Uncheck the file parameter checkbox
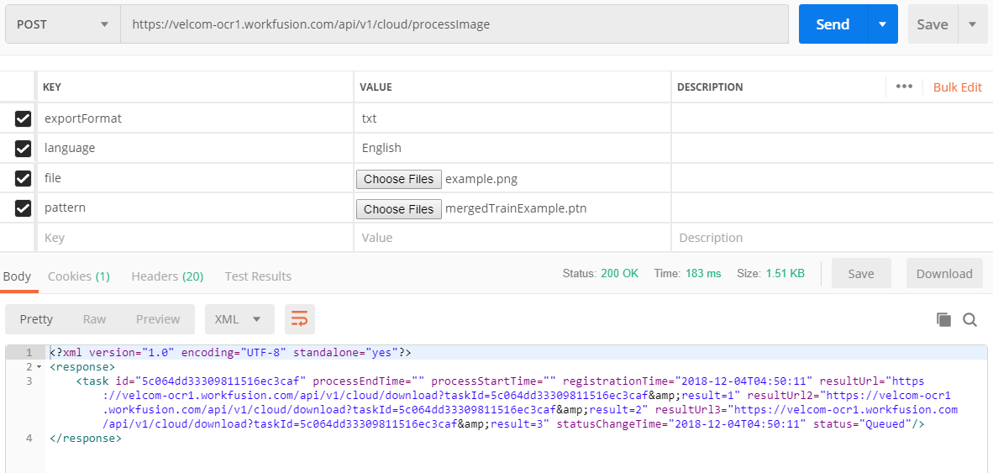Viewport: 993px width, 473px height. click(23, 179)
